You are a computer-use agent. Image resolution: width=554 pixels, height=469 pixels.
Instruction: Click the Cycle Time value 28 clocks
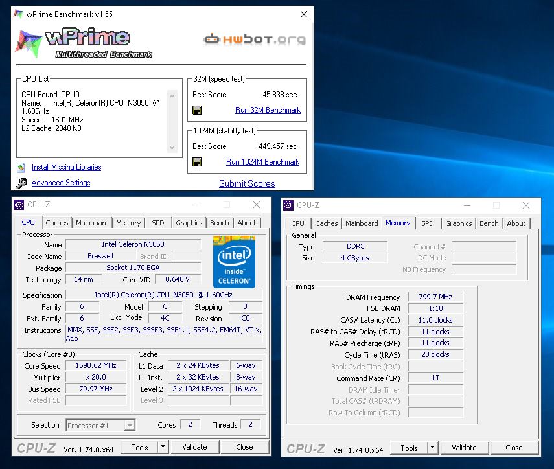tap(435, 354)
